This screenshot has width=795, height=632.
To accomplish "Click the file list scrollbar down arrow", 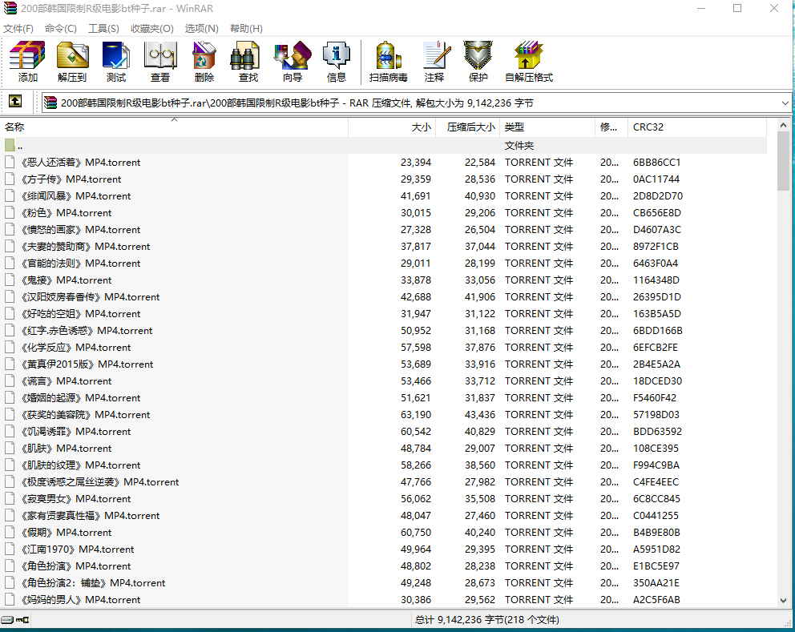I will tap(783, 600).
